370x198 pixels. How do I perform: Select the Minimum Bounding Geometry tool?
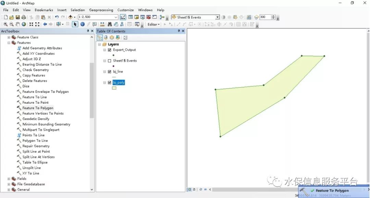click(x=46, y=124)
